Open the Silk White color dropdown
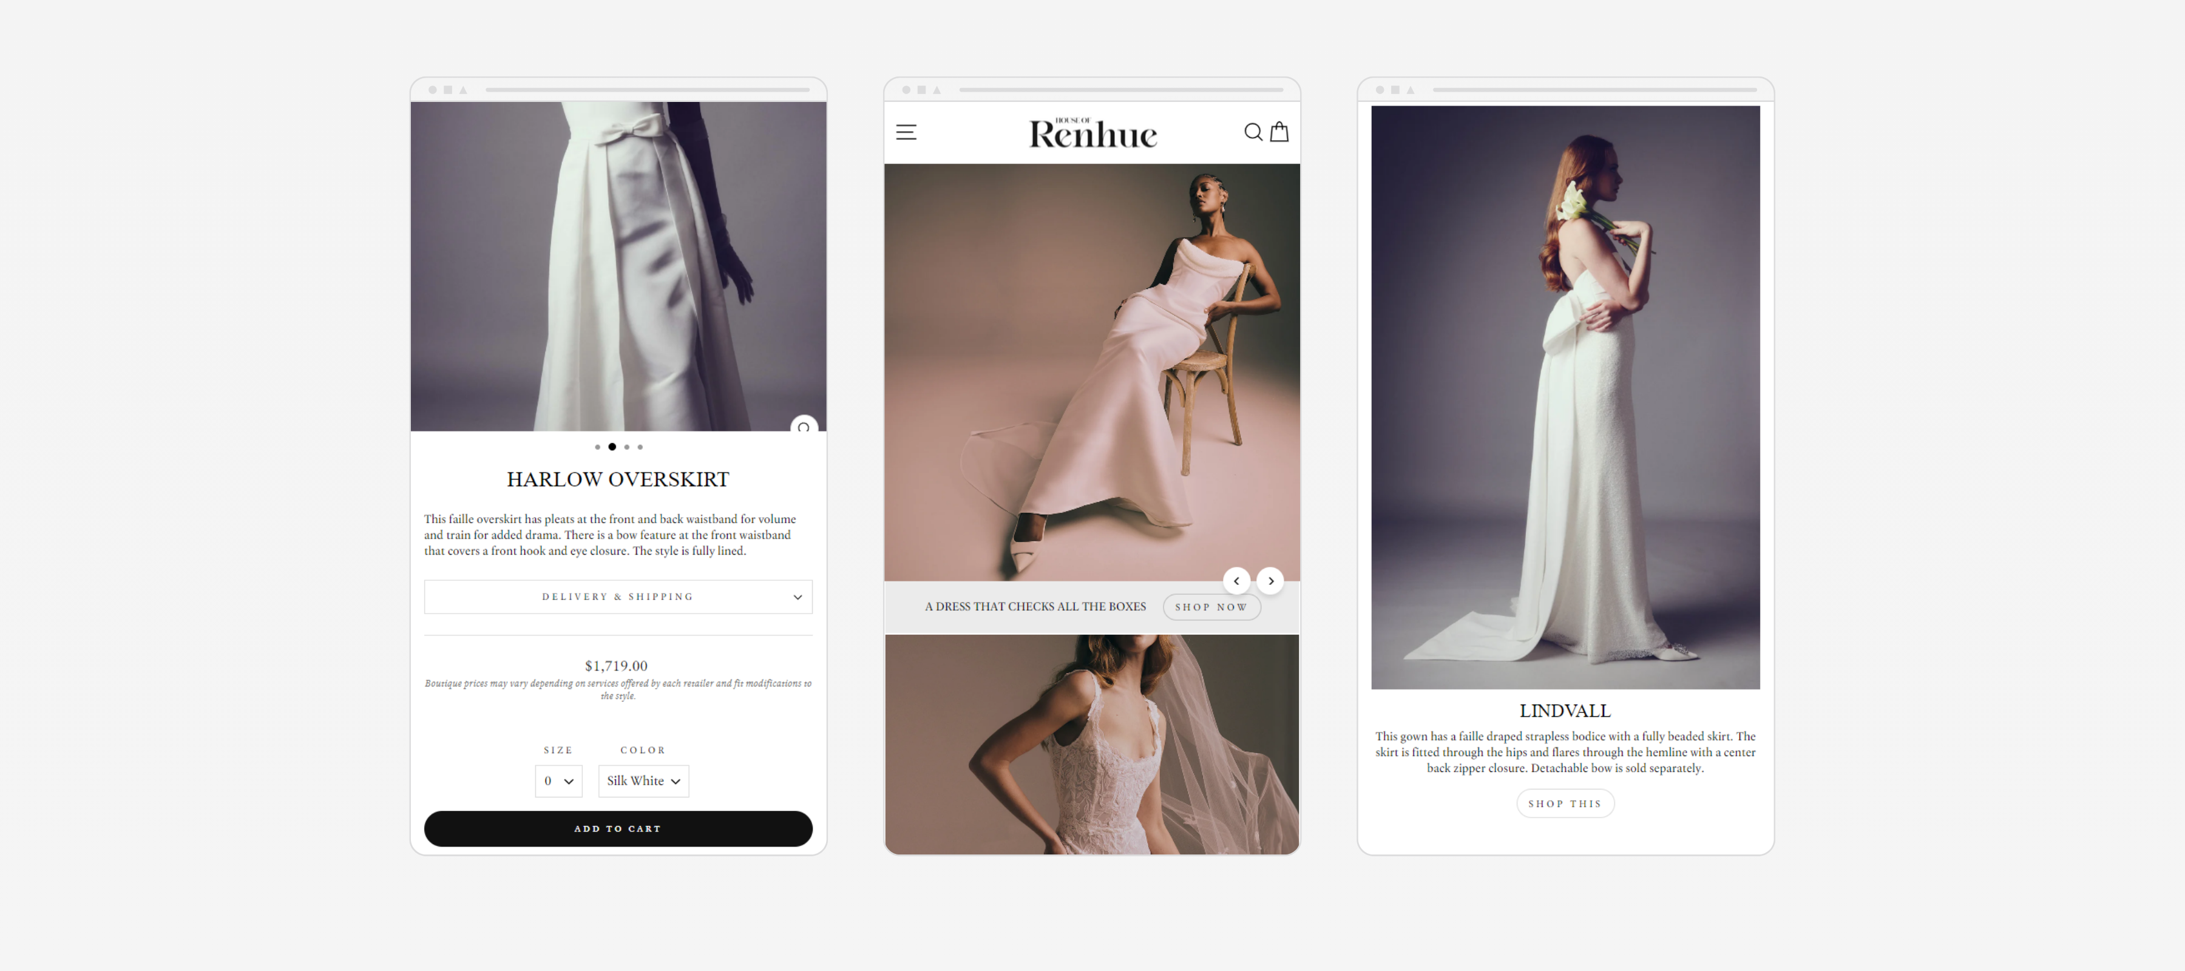Image resolution: width=2185 pixels, height=971 pixels. coord(643,781)
